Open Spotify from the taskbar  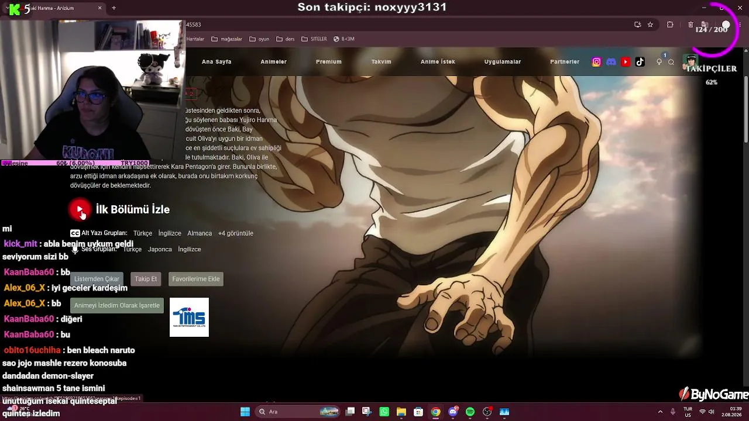pyautogui.click(x=470, y=412)
